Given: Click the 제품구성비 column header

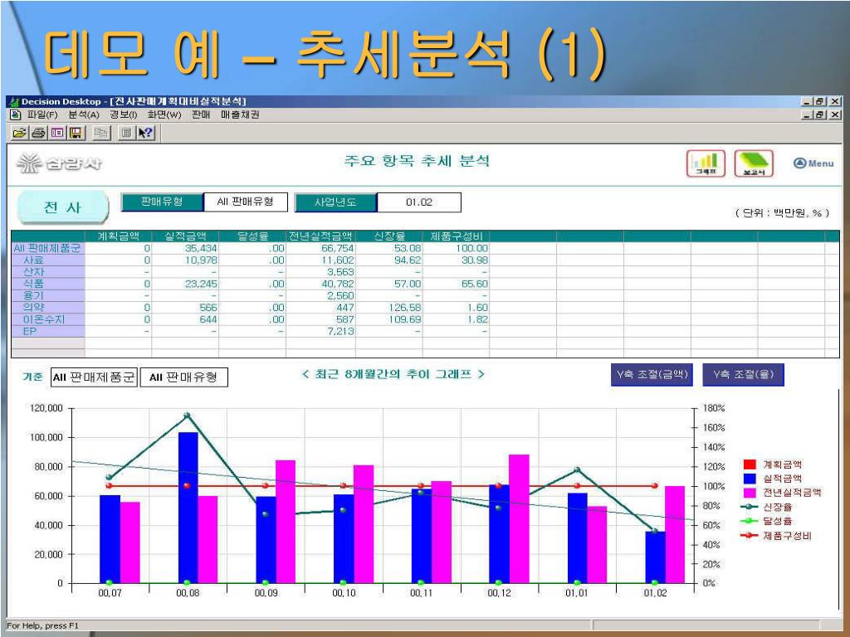Looking at the screenshot, I should point(456,236).
